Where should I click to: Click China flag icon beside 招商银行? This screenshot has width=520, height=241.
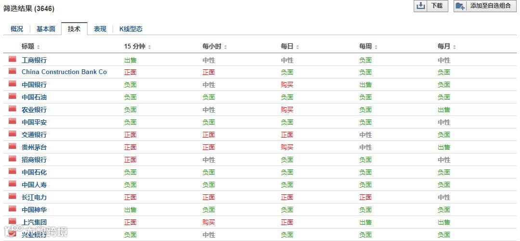pyautogui.click(x=12, y=158)
